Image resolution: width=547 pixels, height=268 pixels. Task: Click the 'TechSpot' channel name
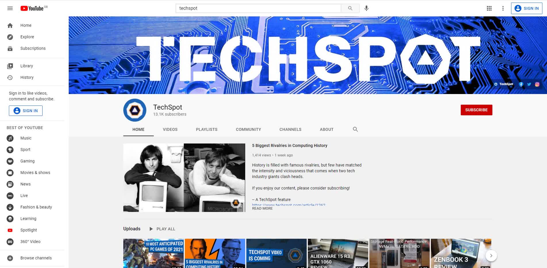tap(168, 107)
